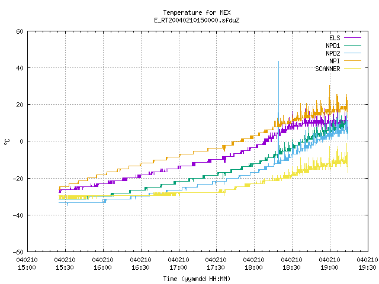
Task: Pick the blue NPD2 legend line sample
Action: pyautogui.click(x=352, y=53)
